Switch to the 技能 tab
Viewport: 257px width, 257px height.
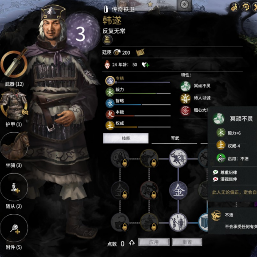[x=126, y=138]
